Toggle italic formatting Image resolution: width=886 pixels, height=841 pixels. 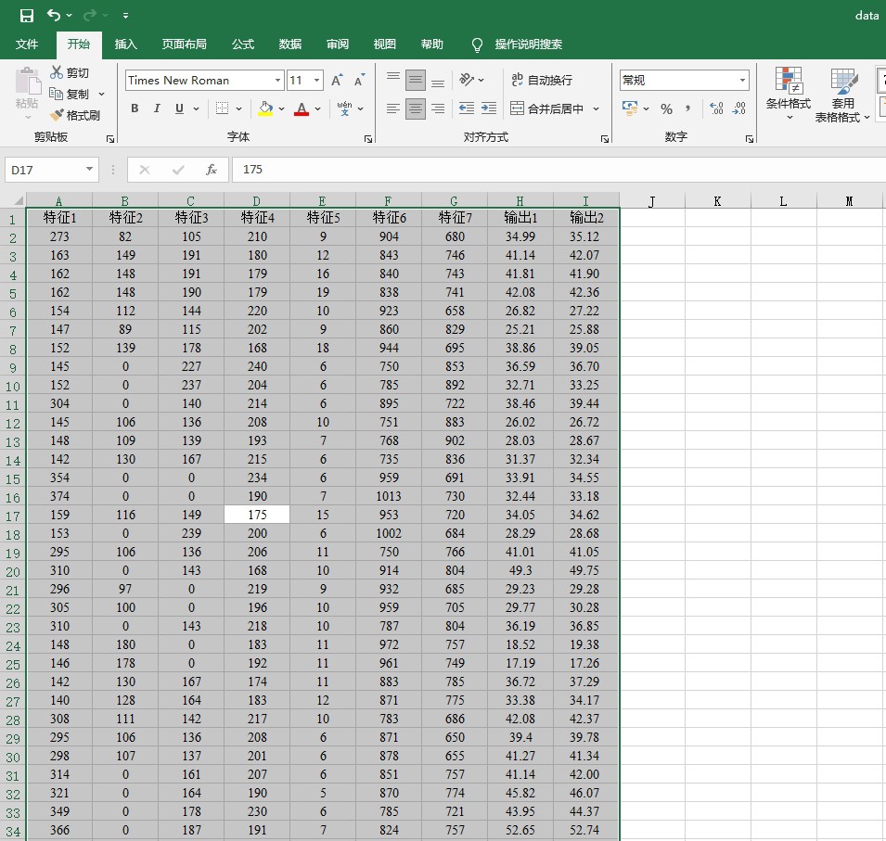point(157,108)
